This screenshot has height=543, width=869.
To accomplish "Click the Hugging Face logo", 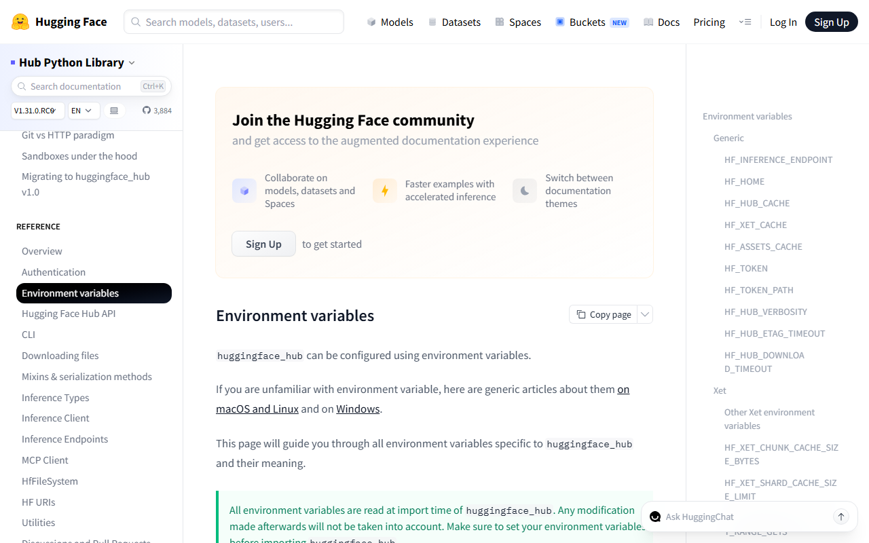I will point(59,22).
